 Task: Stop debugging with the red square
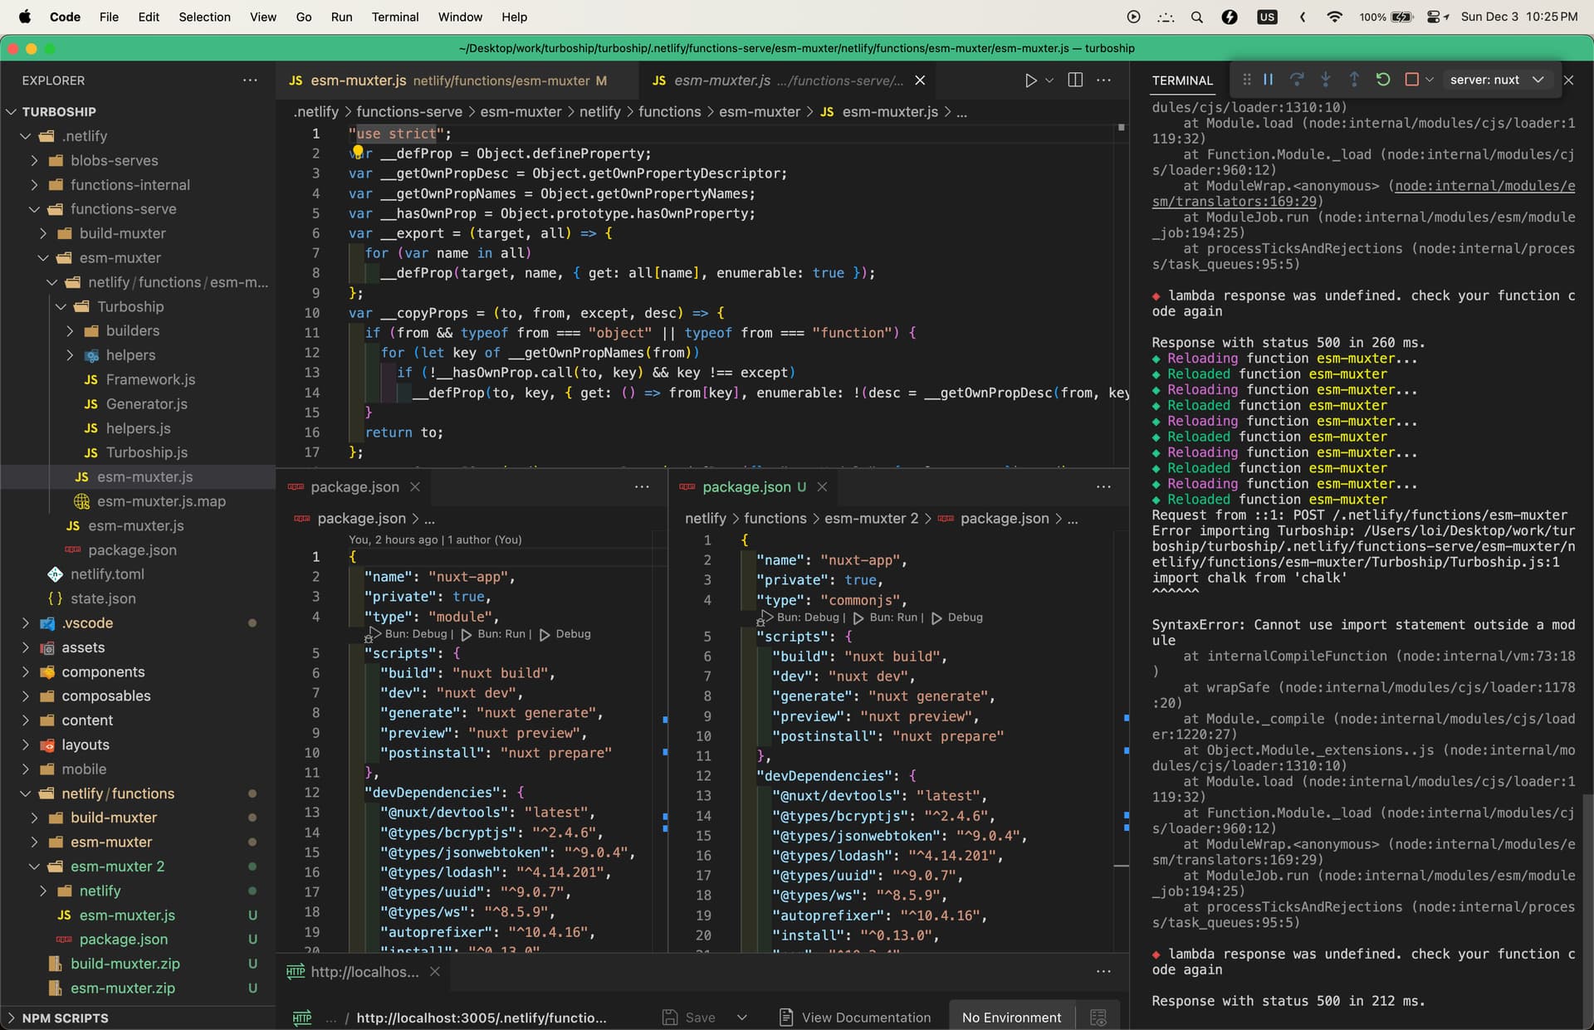coord(1411,80)
